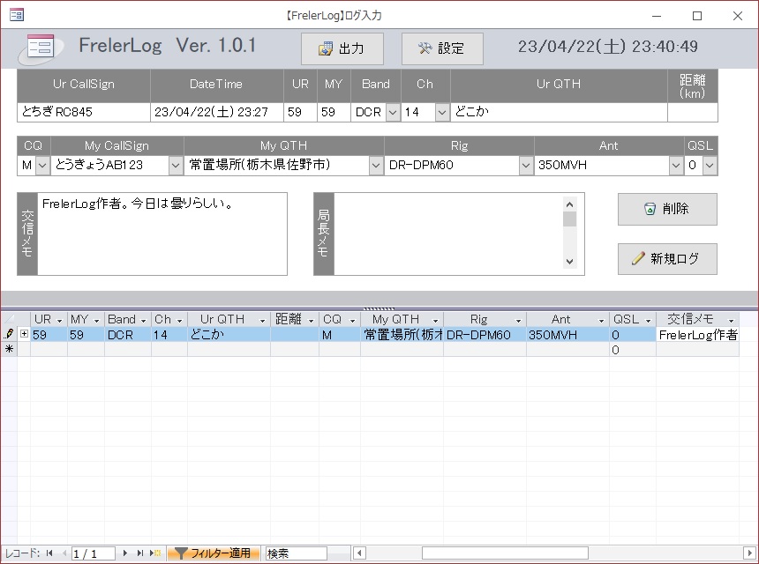Click the Ur QTH field どこか
This screenshot has width=759, height=564.
pyautogui.click(x=559, y=112)
